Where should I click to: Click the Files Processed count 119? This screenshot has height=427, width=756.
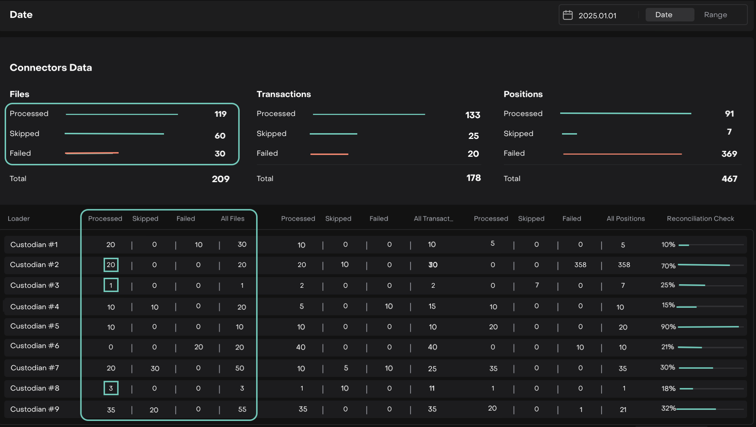coord(220,114)
